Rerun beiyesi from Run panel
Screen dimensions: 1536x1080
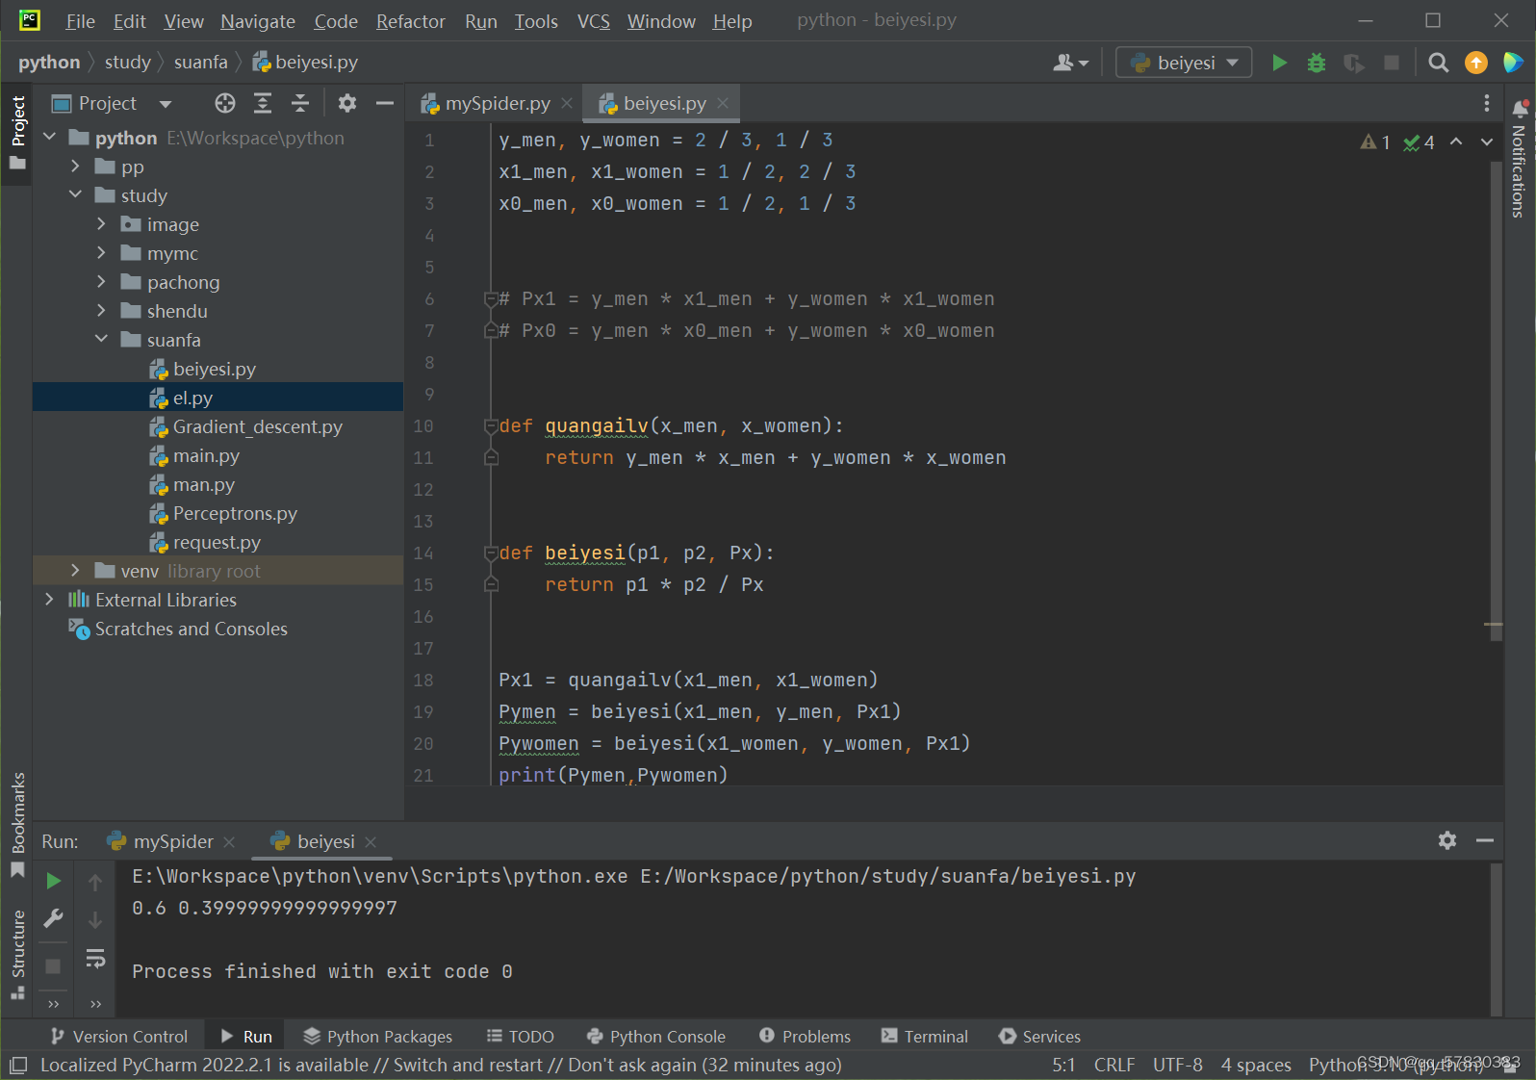point(54,881)
